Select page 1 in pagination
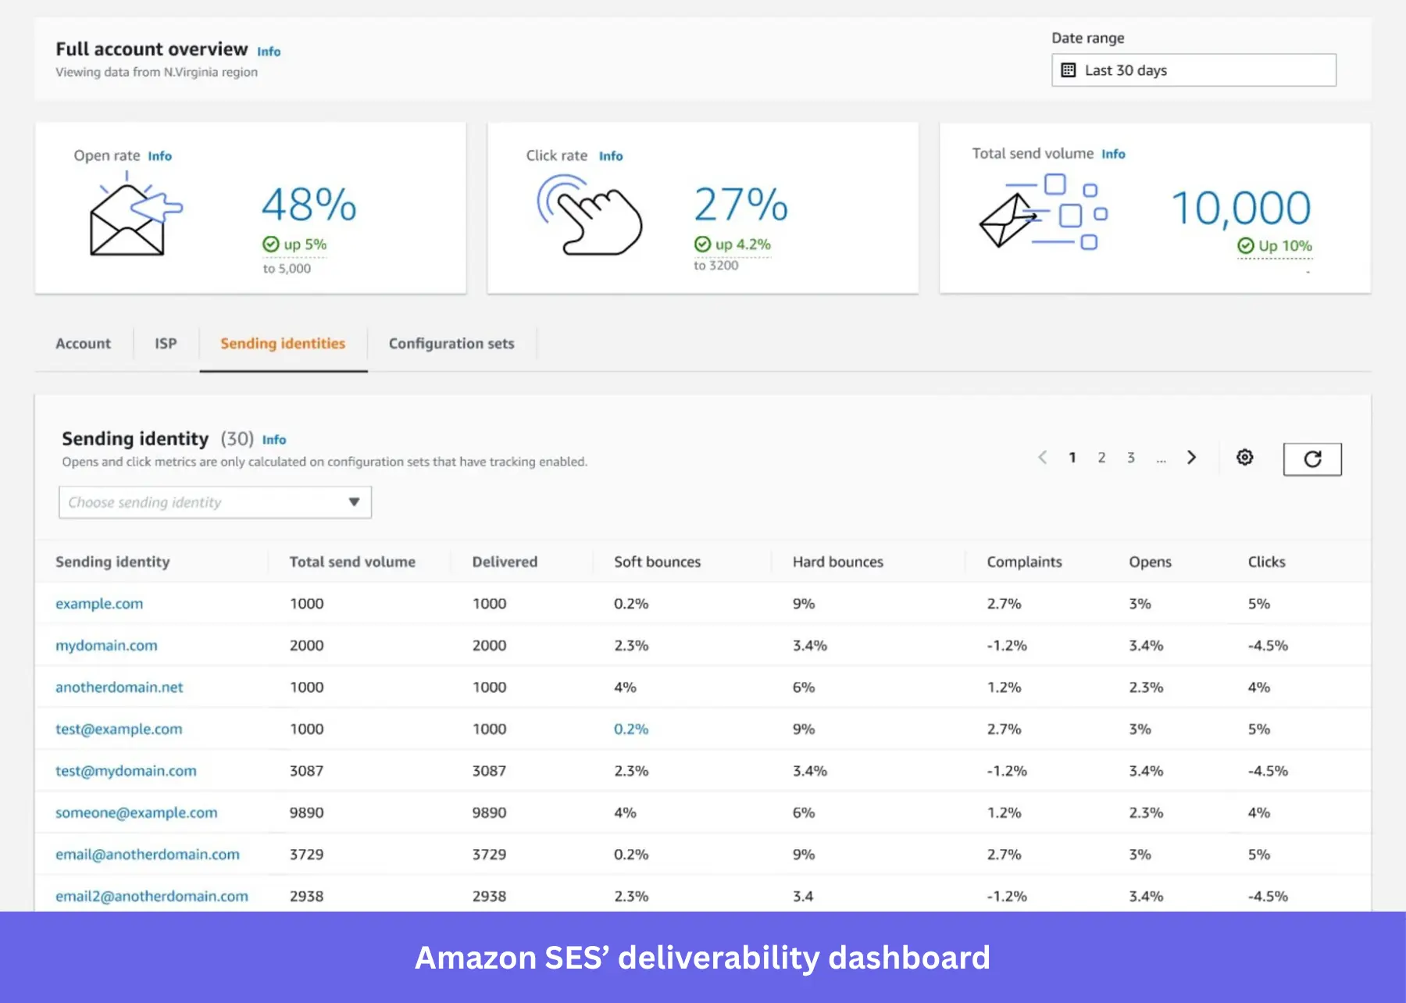 click(1072, 458)
